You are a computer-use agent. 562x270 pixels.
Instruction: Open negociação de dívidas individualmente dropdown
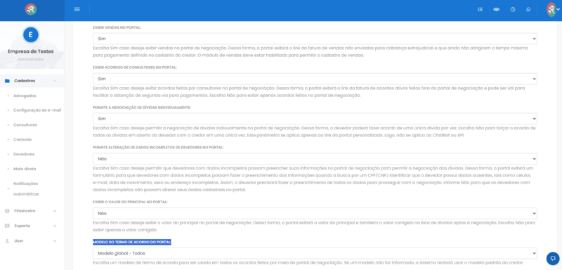pyautogui.click(x=315, y=119)
